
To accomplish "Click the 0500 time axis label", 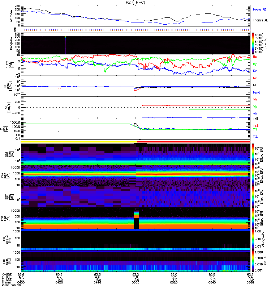I will [135, 282].
